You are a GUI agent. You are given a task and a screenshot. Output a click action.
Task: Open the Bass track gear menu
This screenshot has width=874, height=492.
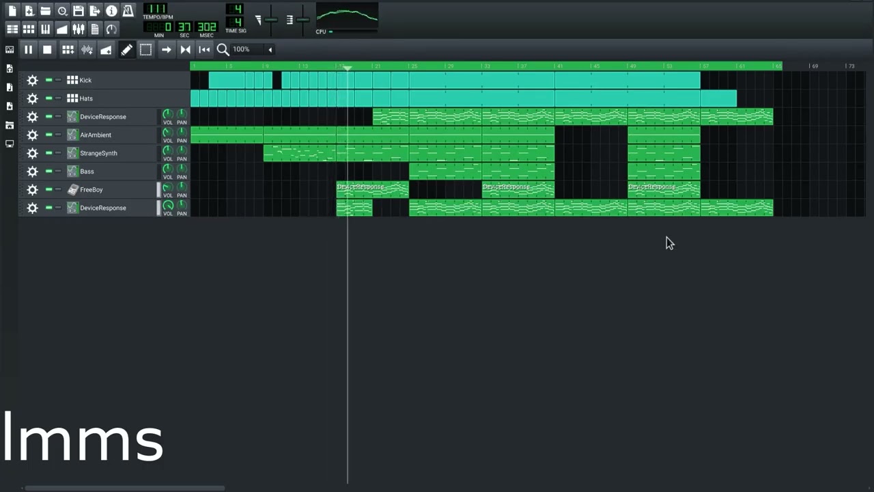coord(32,172)
